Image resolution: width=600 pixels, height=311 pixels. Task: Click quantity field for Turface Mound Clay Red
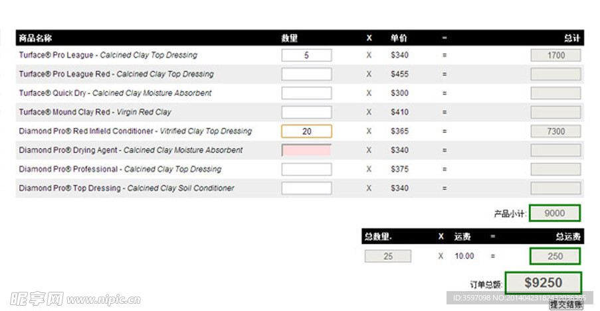(x=306, y=112)
